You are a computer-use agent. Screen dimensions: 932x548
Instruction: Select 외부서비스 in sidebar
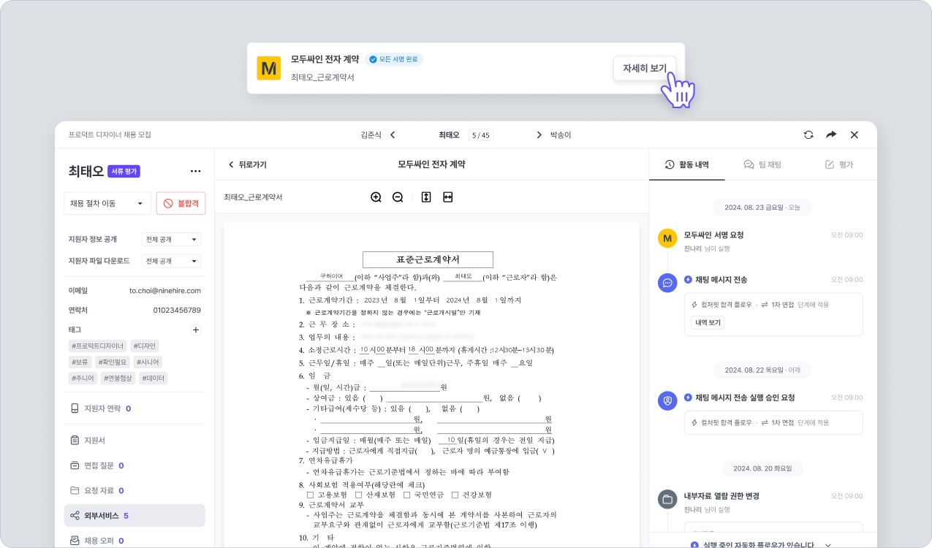point(135,515)
